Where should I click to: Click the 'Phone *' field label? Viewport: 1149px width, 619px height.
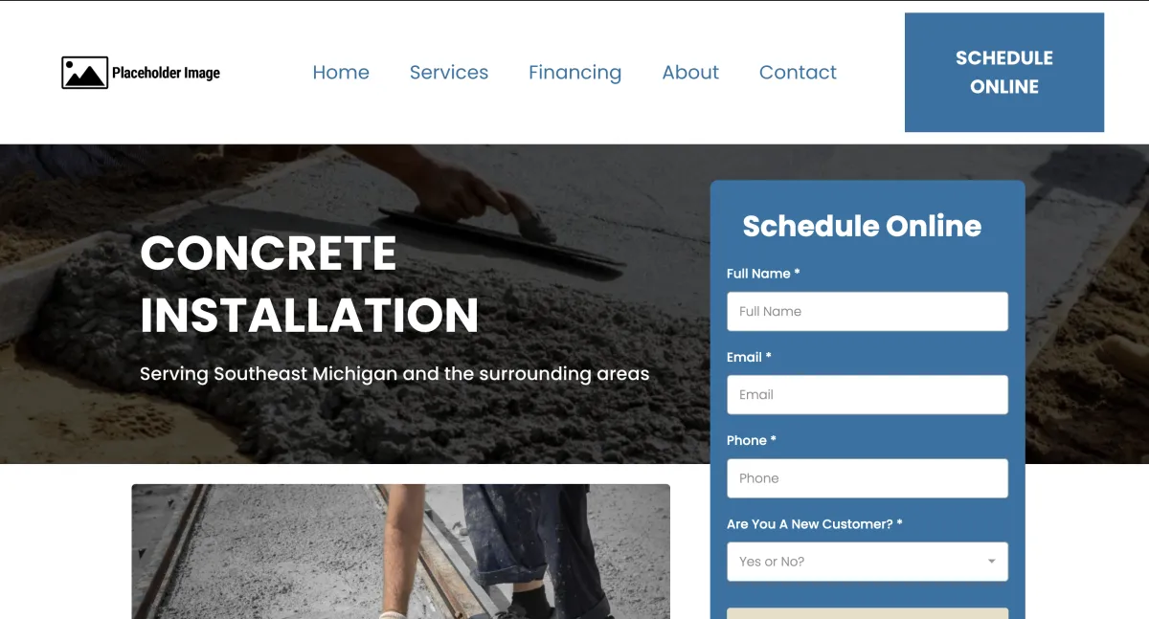pyautogui.click(x=752, y=441)
